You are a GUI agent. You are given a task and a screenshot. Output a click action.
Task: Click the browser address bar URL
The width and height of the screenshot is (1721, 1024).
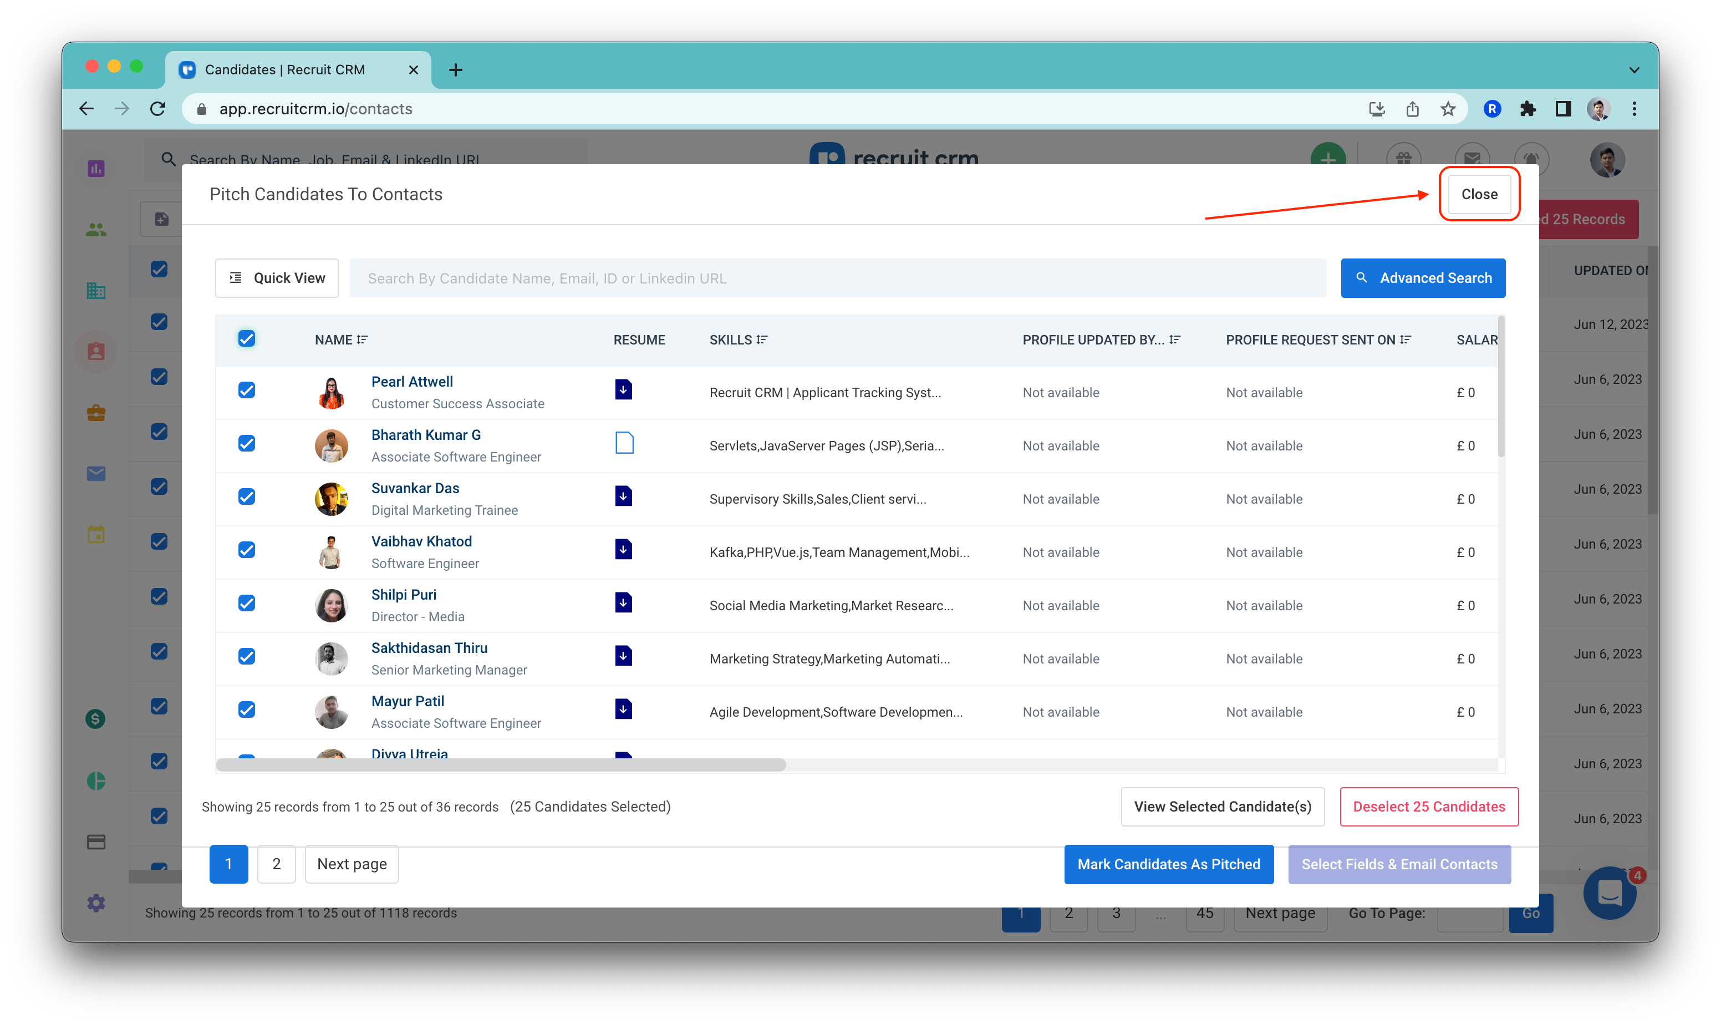pos(315,109)
